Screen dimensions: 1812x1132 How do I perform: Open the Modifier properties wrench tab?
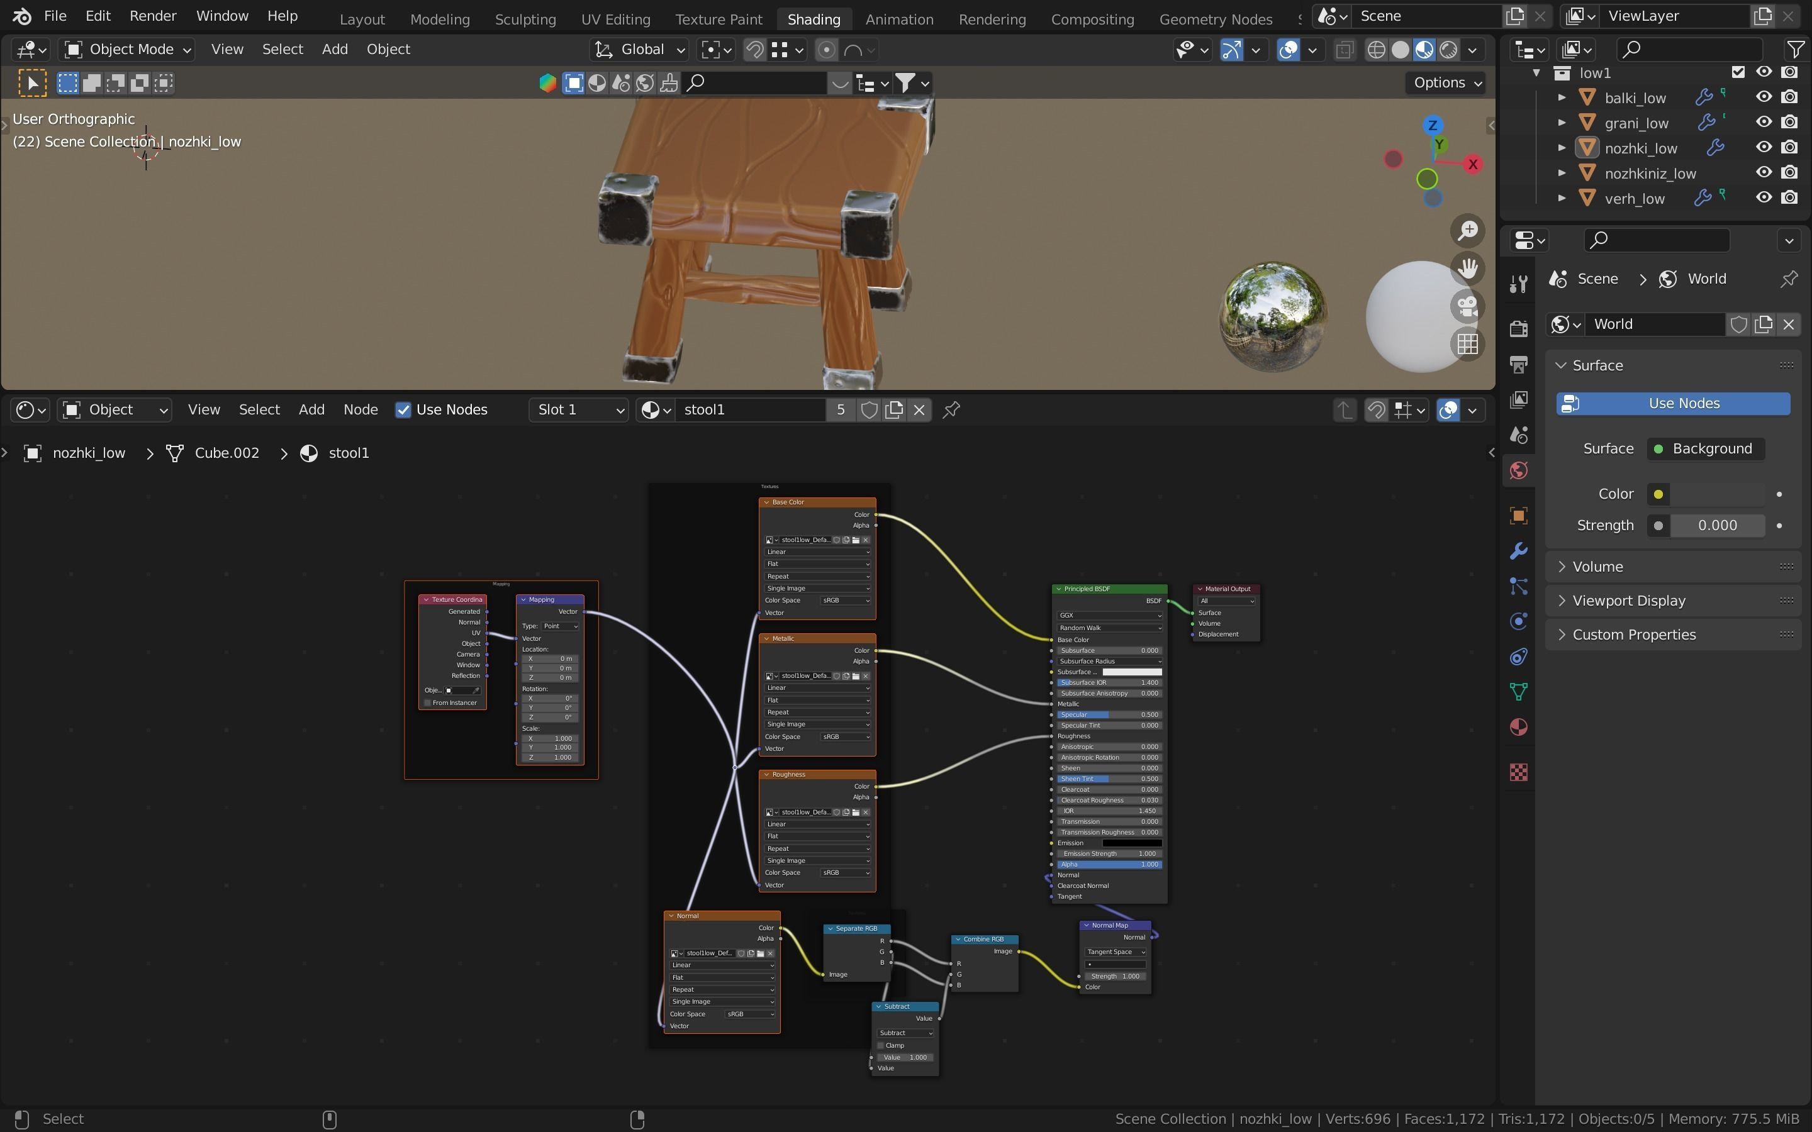tap(1518, 551)
